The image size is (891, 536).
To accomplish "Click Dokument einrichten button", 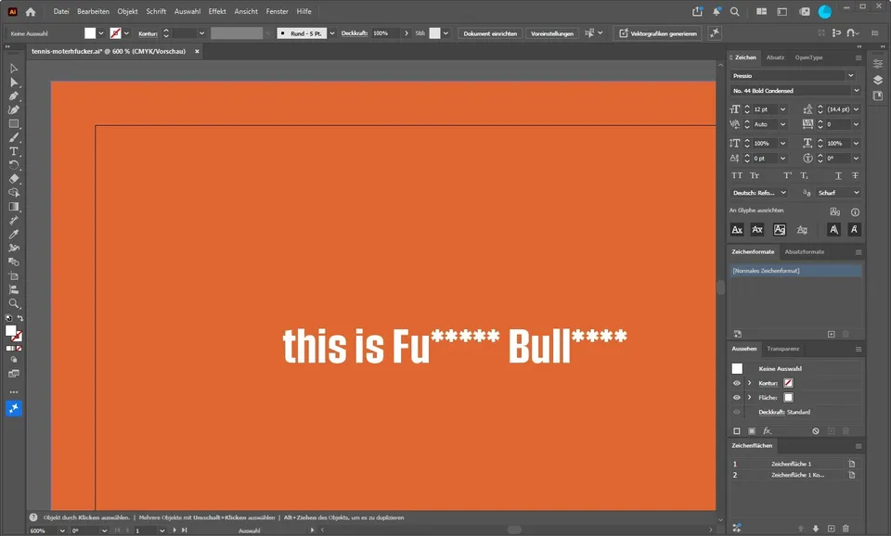I will point(490,33).
